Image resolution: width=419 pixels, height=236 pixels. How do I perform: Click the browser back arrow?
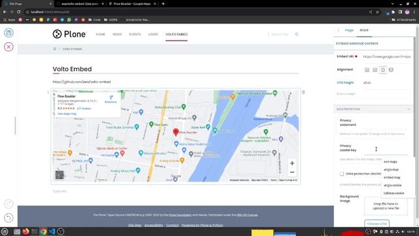(5, 12)
